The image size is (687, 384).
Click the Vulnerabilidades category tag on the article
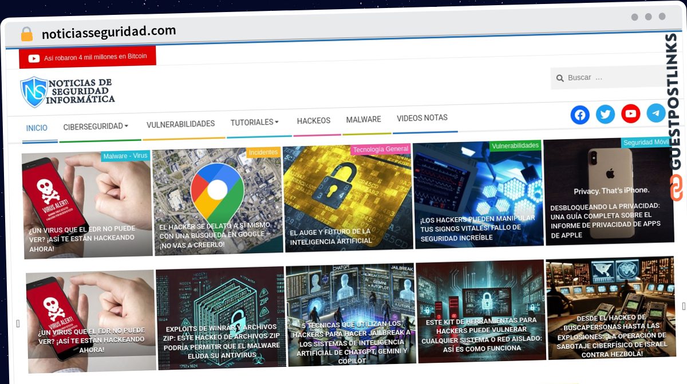(515, 146)
